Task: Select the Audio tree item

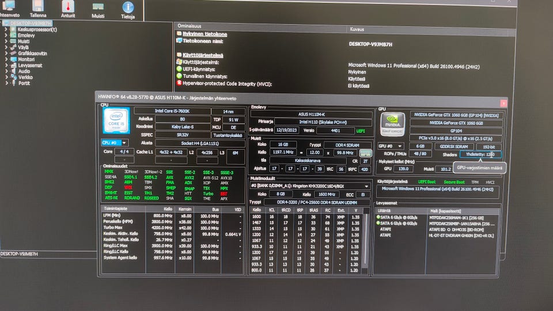Action: pyautogui.click(x=24, y=71)
